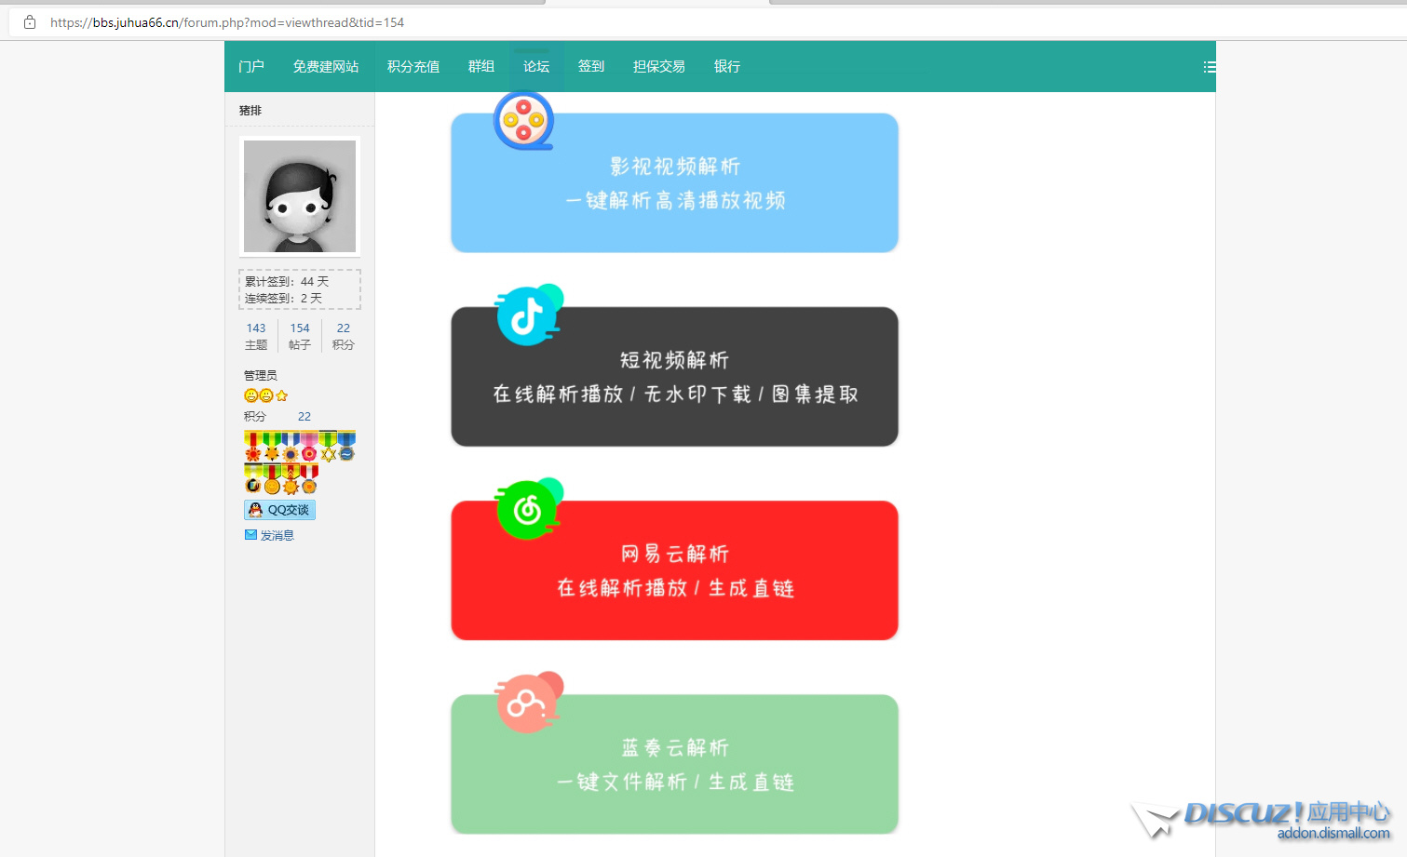Open the 免费建网站 nav item
This screenshot has height=857, width=1407.
tap(326, 67)
